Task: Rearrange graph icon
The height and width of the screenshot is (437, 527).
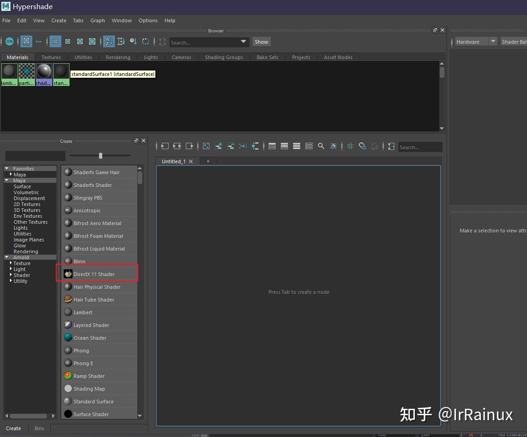Action: point(243,146)
